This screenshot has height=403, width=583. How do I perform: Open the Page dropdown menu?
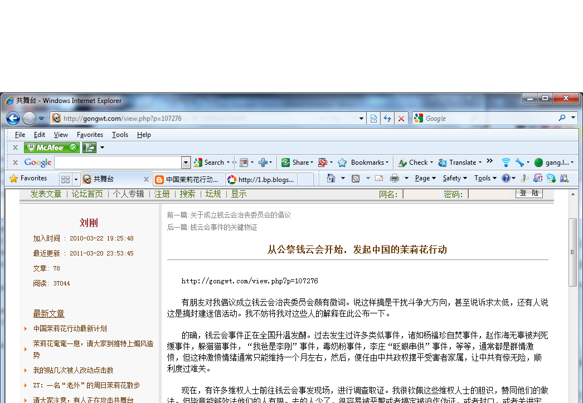(x=425, y=178)
